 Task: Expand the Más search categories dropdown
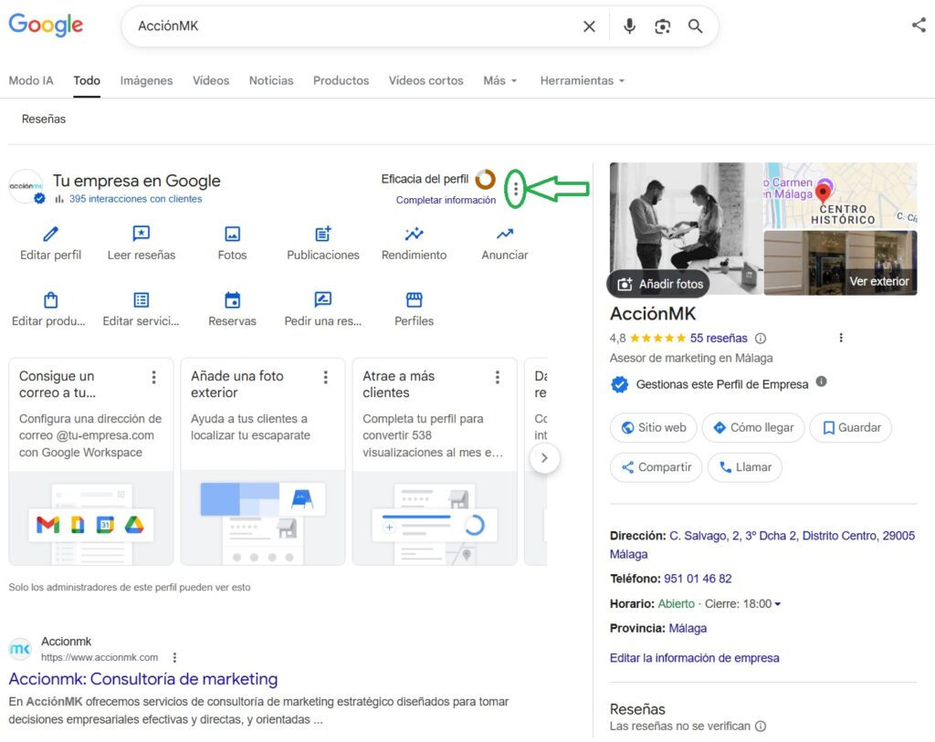tap(499, 80)
